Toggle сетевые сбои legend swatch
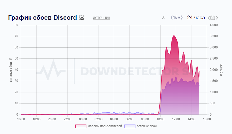 130,126
